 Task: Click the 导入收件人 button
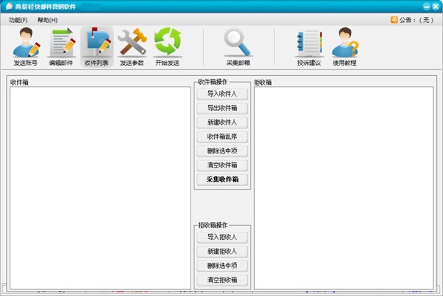(x=222, y=94)
